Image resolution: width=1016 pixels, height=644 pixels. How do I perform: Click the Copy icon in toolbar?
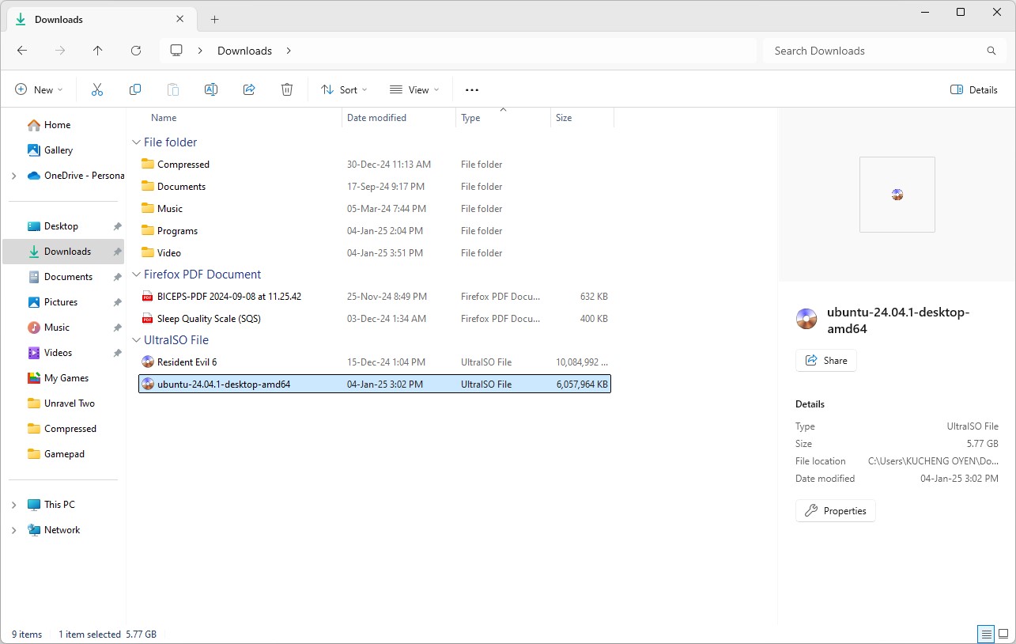coord(135,90)
